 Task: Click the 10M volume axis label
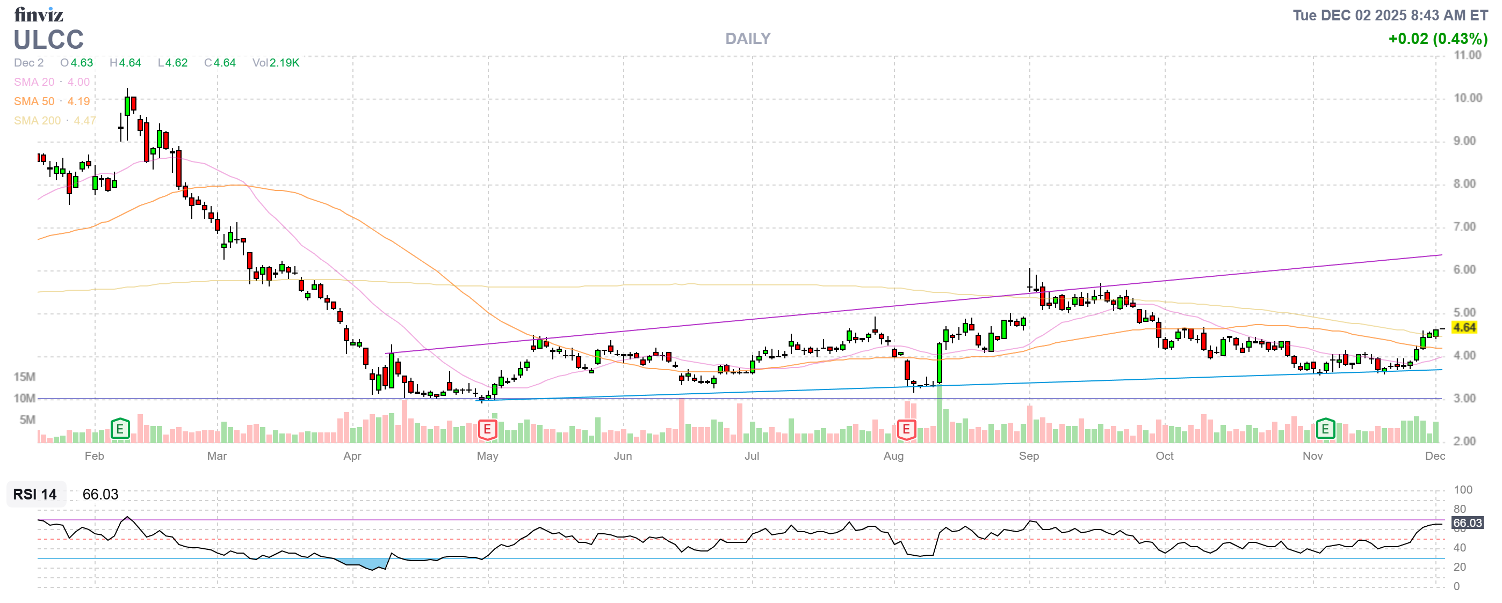[25, 398]
